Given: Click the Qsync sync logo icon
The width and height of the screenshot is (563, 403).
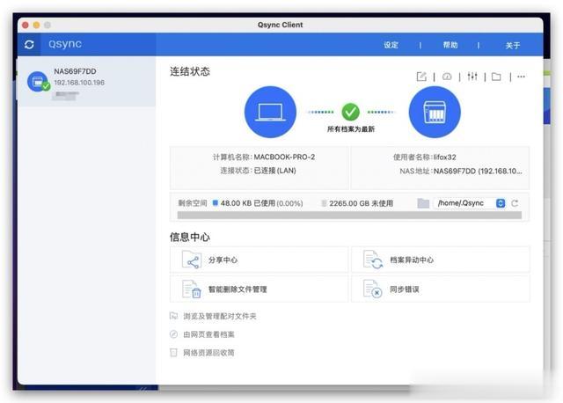Looking at the screenshot, I should (29, 45).
